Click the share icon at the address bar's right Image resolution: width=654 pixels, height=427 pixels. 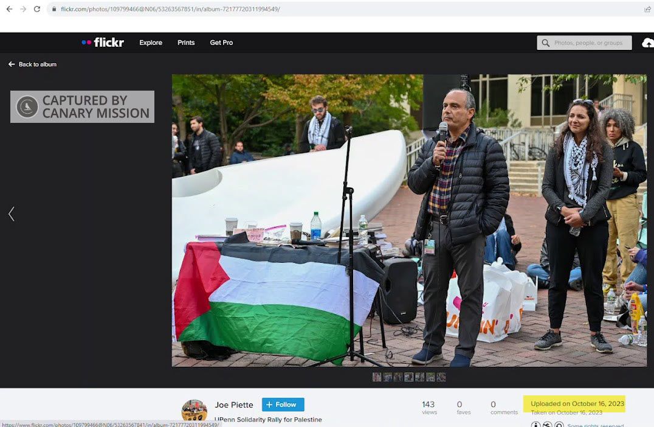coord(646,9)
